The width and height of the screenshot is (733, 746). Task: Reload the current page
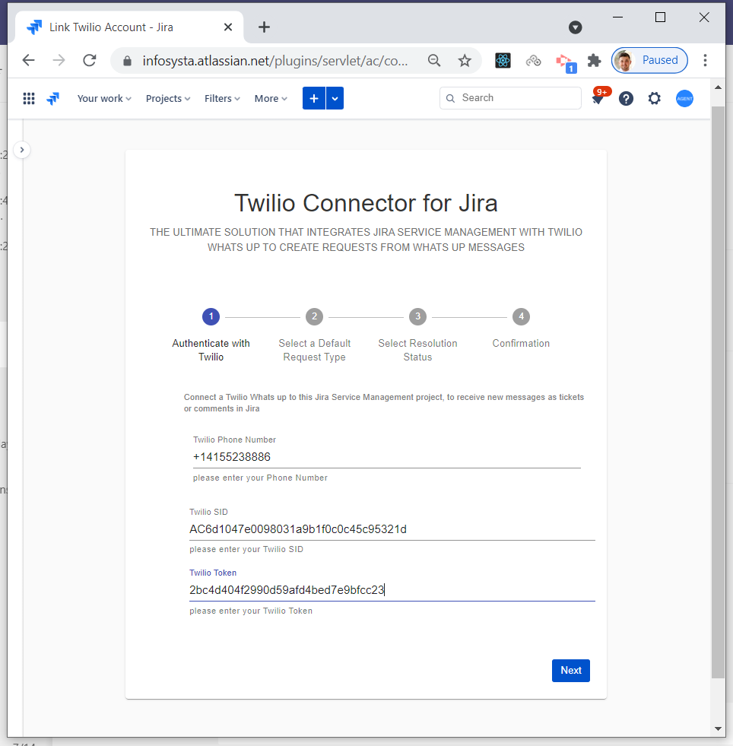90,60
